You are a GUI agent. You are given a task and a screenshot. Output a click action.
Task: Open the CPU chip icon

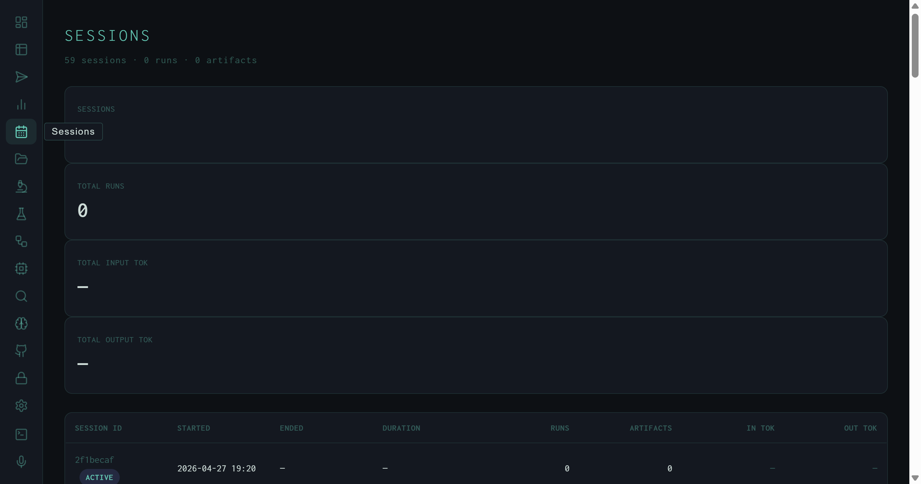pos(21,269)
